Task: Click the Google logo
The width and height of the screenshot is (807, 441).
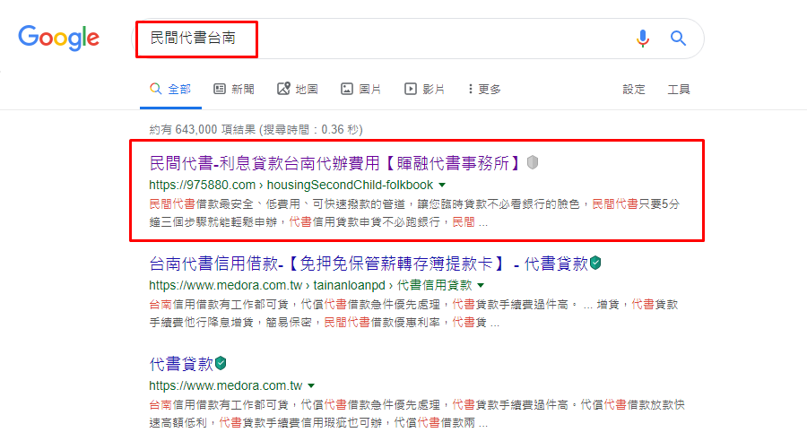Action: pyautogui.click(x=58, y=38)
